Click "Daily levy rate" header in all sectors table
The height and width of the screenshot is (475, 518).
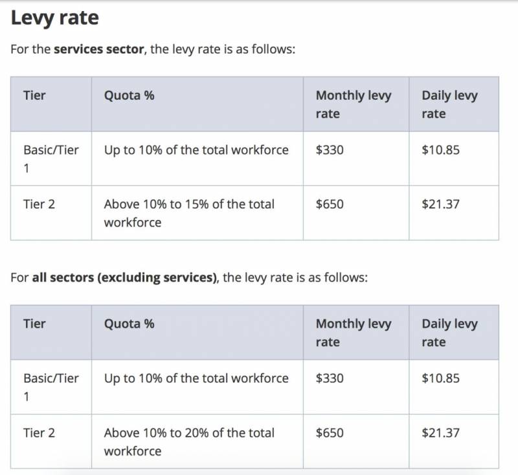tap(449, 333)
